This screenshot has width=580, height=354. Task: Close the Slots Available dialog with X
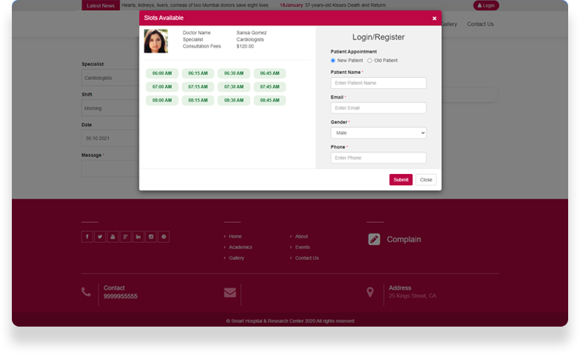[x=434, y=18]
